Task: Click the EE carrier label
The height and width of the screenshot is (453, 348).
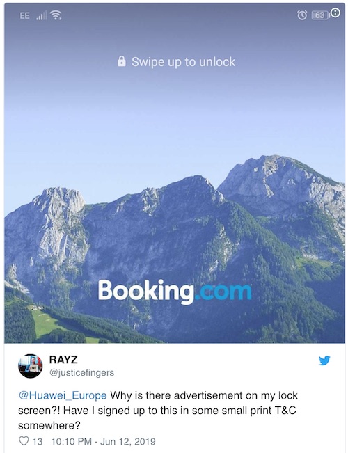Action: 24,15
